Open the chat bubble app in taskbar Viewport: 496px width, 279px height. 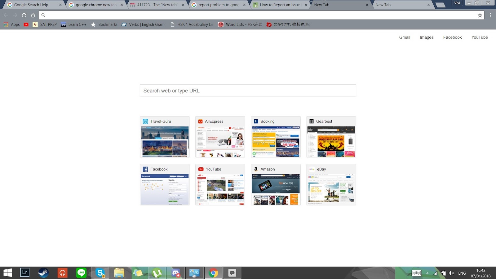(232, 273)
